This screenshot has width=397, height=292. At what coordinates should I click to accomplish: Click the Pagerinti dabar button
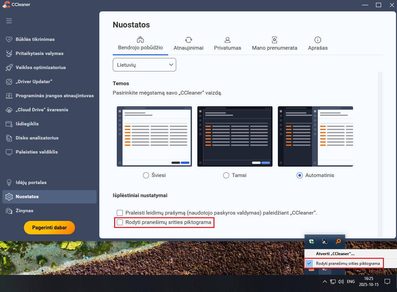[49, 228]
